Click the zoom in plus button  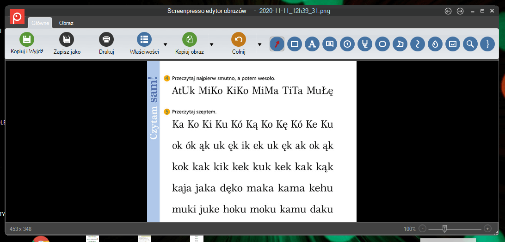coord(487,229)
